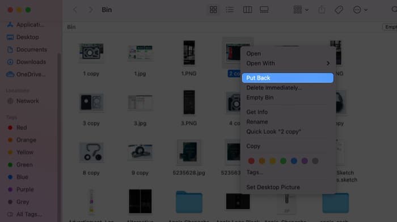Image resolution: width=397 pixels, height=222 pixels.
Task: Click the Bin label in the path bar
Action: (x=71, y=27)
